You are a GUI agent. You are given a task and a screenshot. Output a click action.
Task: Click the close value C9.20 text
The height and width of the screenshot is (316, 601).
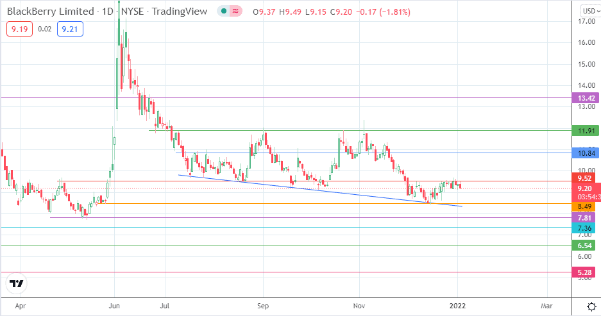click(x=341, y=12)
